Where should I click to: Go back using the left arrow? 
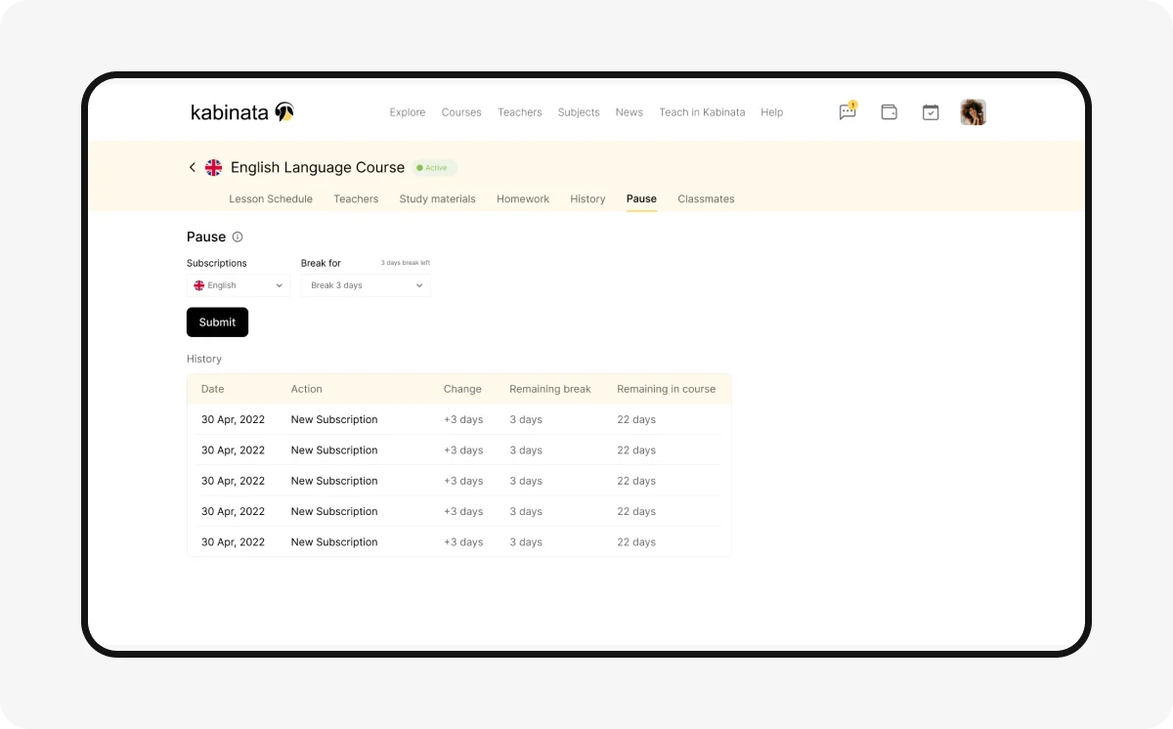[193, 167]
